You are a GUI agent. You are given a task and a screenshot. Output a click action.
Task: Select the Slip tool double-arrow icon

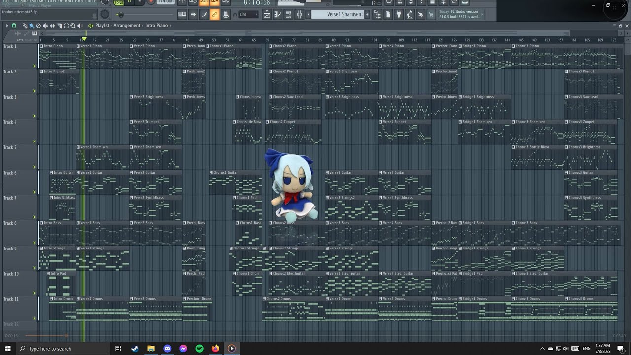tap(52, 25)
